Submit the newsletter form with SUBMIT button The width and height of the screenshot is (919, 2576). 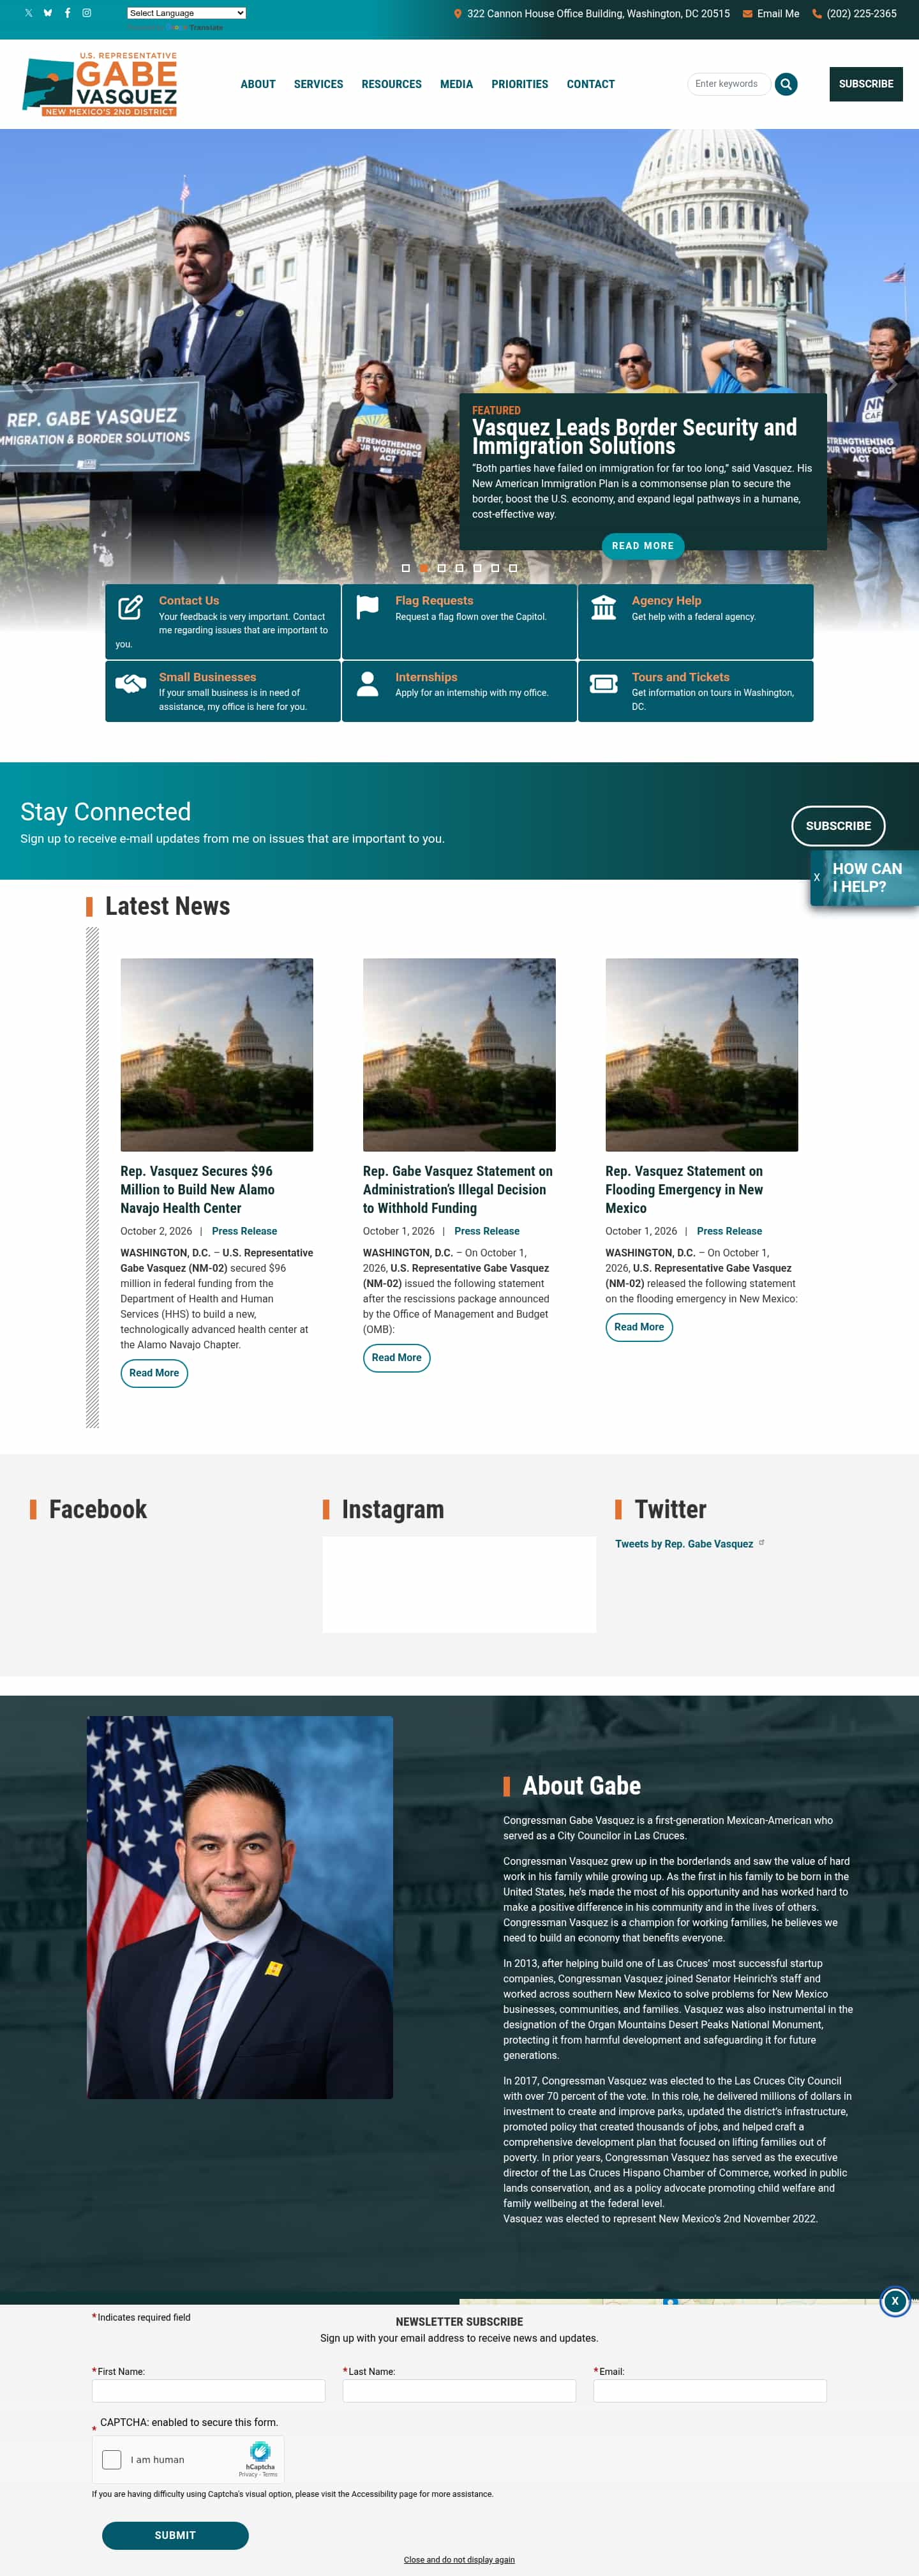click(175, 2535)
